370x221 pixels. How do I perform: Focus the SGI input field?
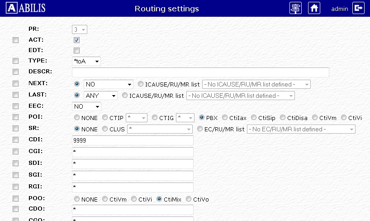pyautogui.click(x=133, y=175)
